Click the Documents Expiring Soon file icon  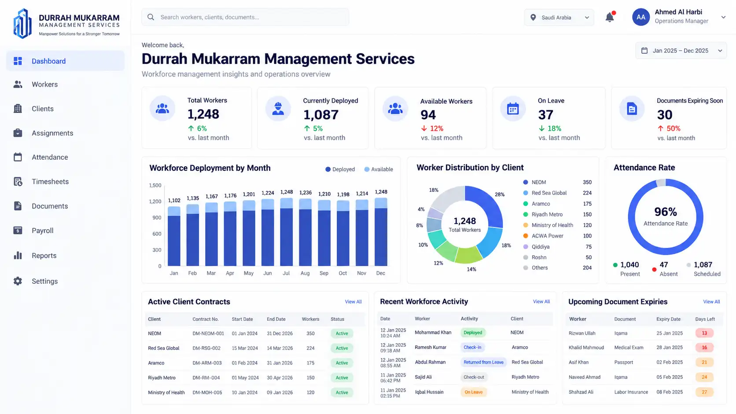pyautogui.click(x=632, y=108)
